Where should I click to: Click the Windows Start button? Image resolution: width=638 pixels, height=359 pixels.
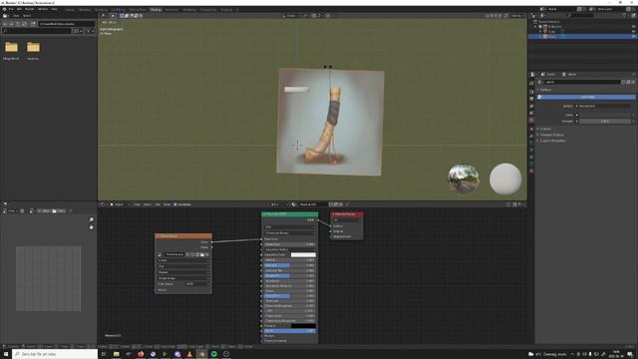[x=6, y=354]
